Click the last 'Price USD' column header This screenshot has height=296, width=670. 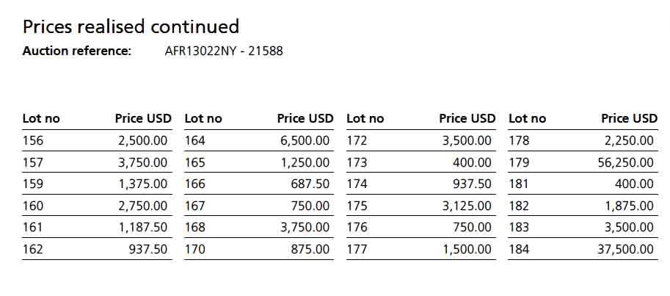click(630, 118)
